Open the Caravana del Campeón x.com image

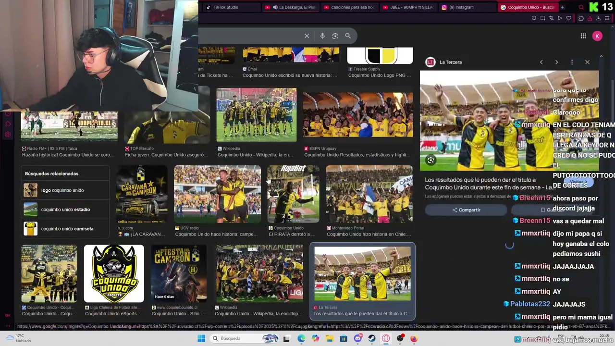pos(141,194)
